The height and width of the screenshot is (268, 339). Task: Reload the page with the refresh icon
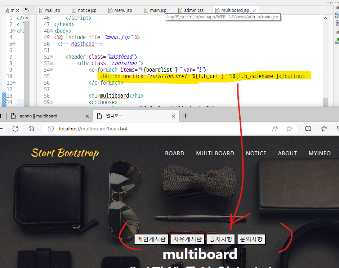pos(15,129)
